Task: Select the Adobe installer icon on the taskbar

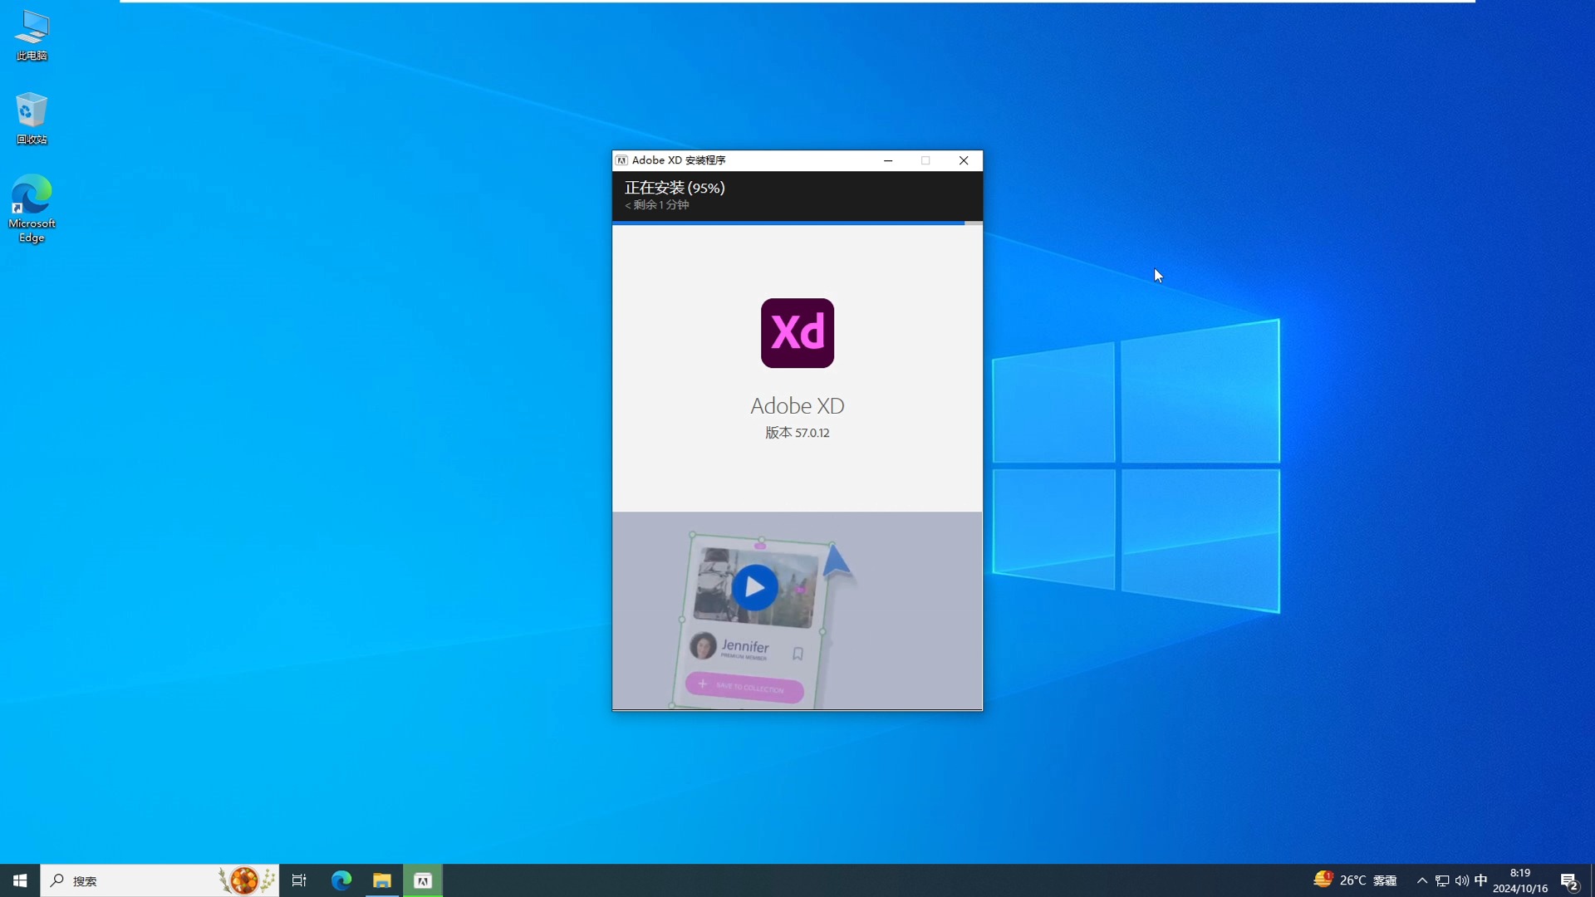Action: [x=423, y=880]
